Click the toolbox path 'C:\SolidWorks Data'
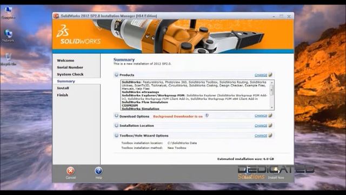346x195 pixels. tap(182, 143)
